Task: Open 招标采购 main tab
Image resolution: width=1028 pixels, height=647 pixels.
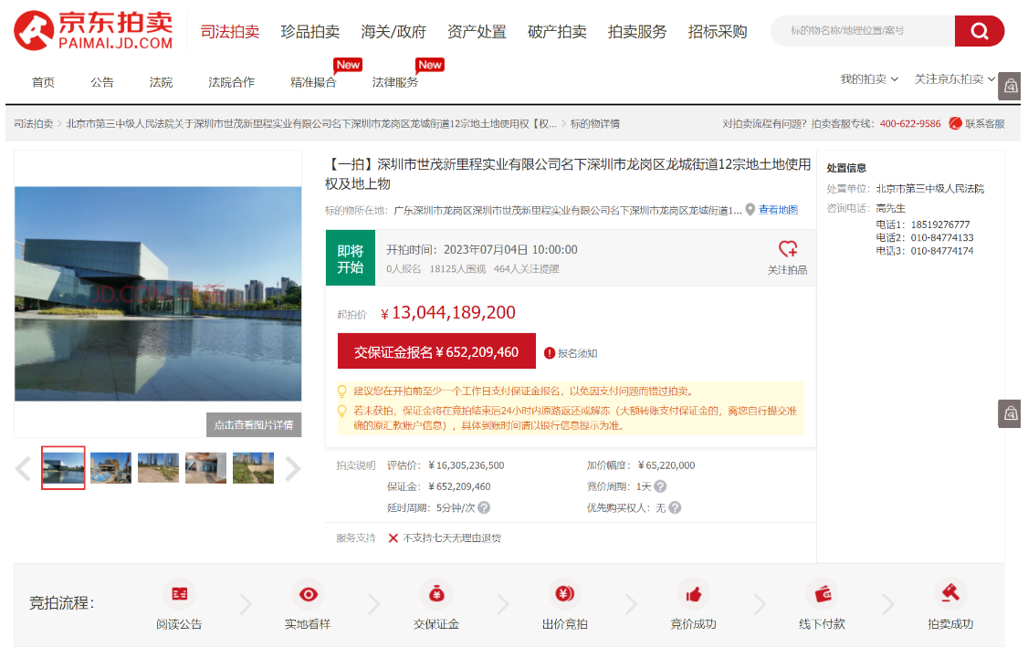Action: coord(718,31)
